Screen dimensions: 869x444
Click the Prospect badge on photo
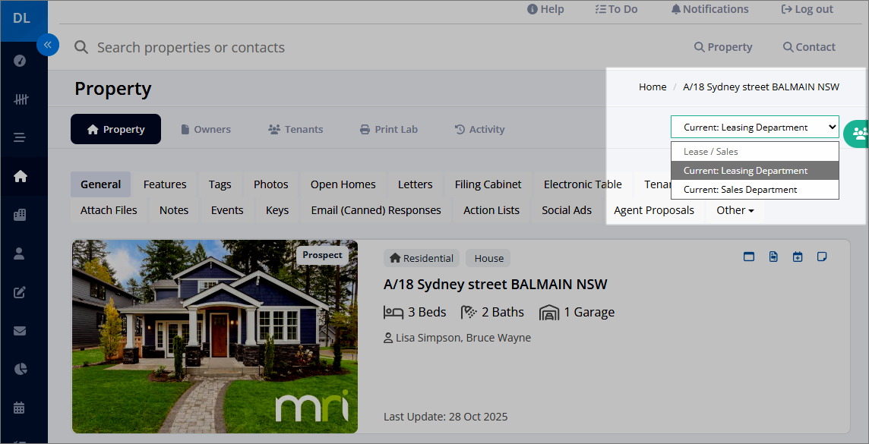click(x=323, y=255)
